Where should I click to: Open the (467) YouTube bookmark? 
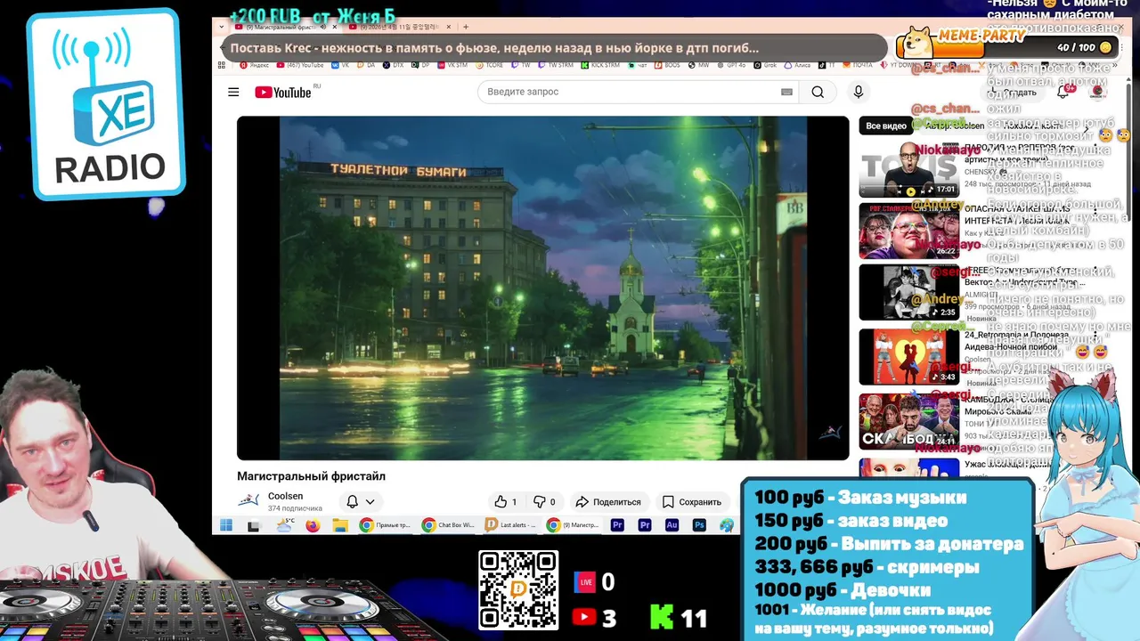[301, 65]
